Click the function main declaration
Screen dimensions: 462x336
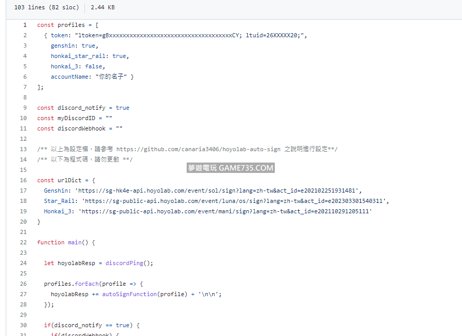coord(66,242)
